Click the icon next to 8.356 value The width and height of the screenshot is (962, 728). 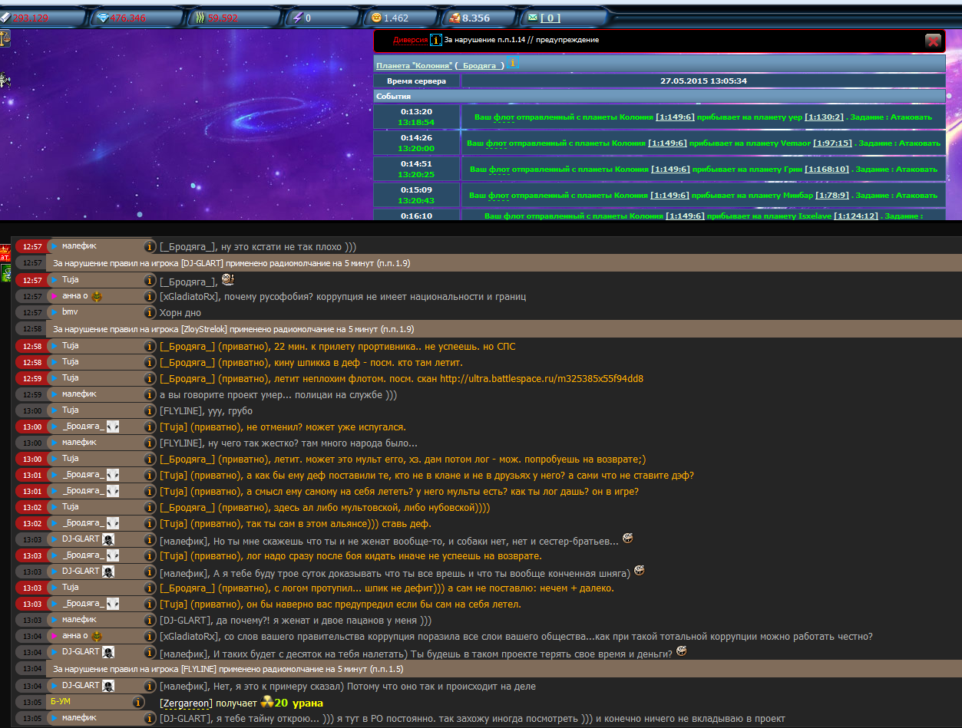(455, 18)
